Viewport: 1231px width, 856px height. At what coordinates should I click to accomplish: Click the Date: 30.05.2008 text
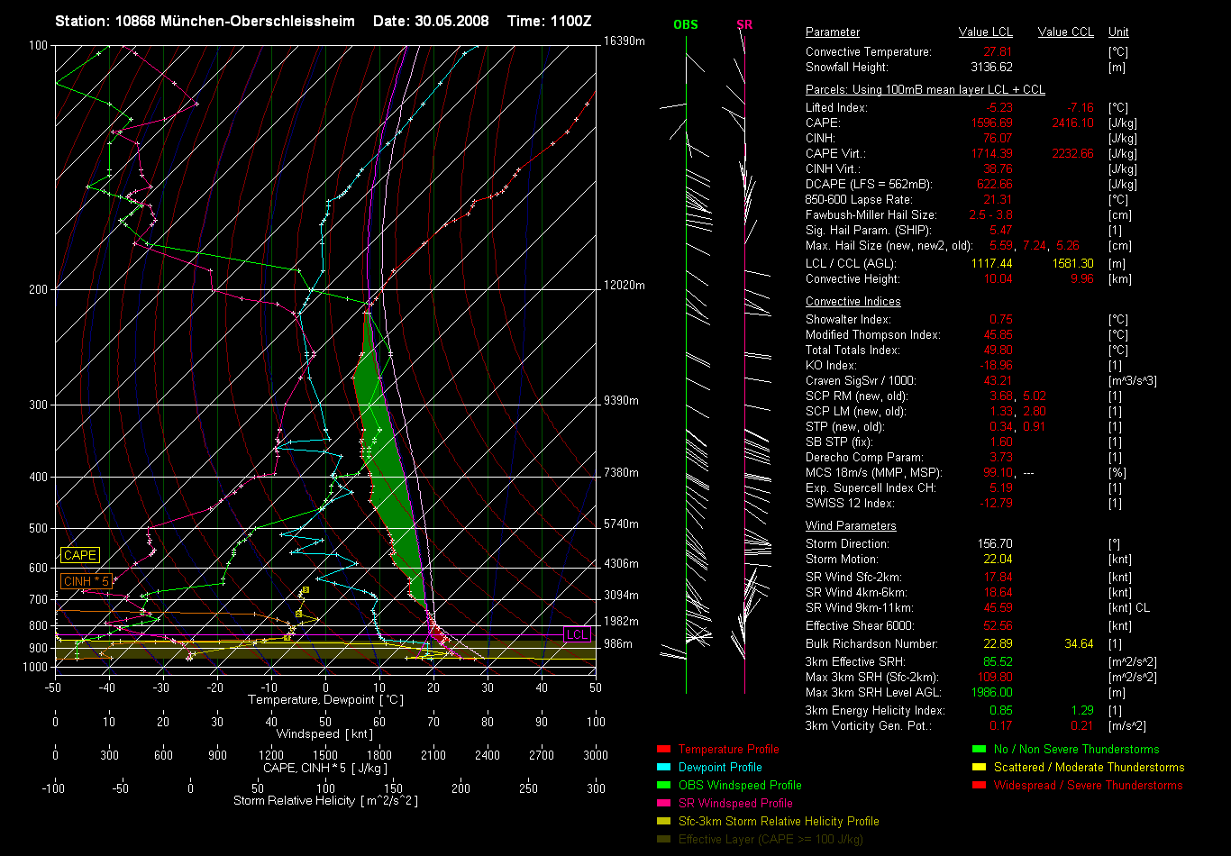click(x=431, y=21)
